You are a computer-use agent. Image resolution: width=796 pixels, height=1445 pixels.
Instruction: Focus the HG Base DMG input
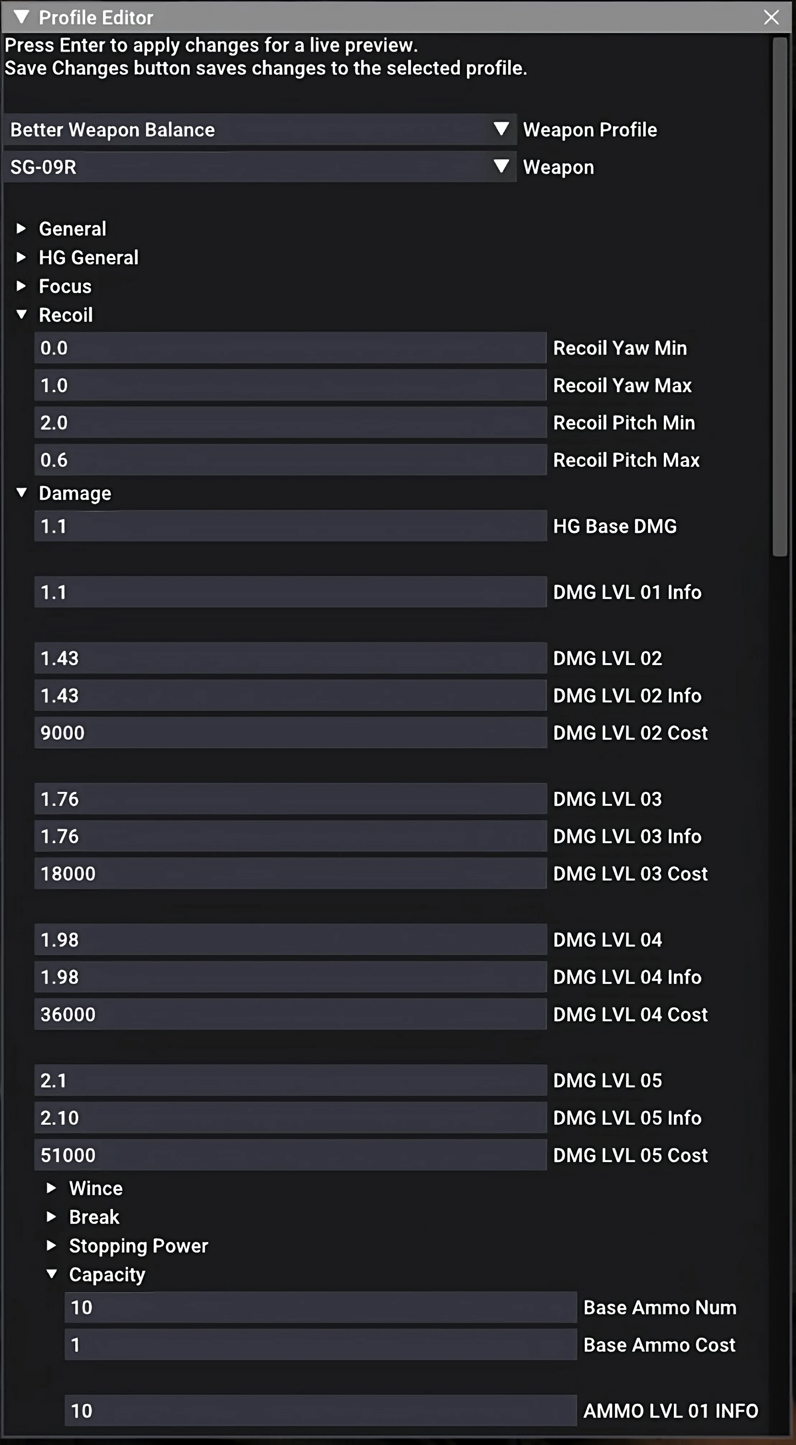pos(290,526)
